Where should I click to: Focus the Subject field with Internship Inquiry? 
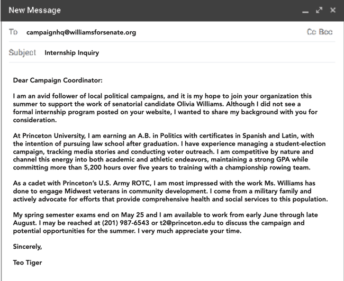pyautogui.click(x=71, y=53)
